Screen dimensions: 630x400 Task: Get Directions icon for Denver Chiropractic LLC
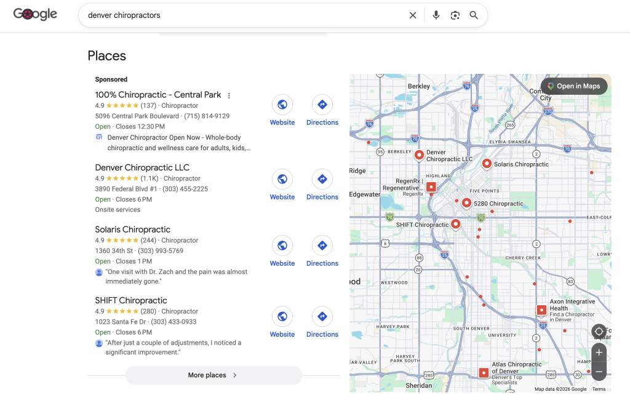[322, 179]
